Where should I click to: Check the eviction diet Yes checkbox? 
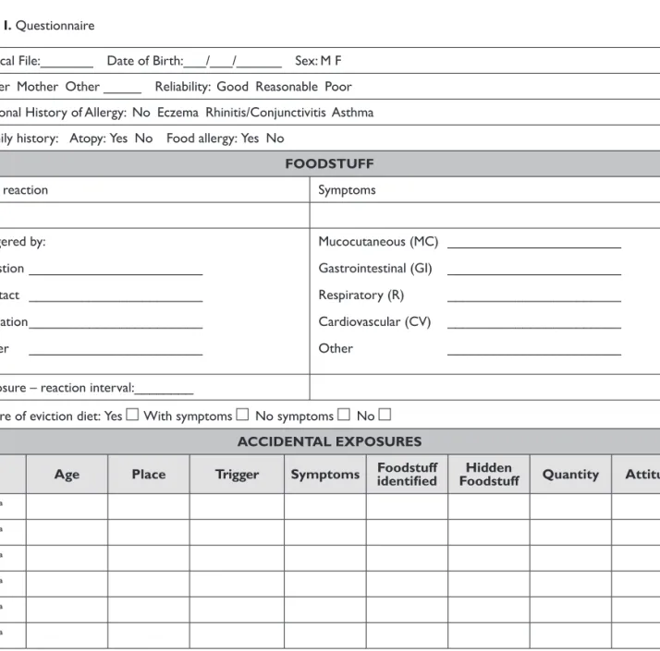(132, 415)
